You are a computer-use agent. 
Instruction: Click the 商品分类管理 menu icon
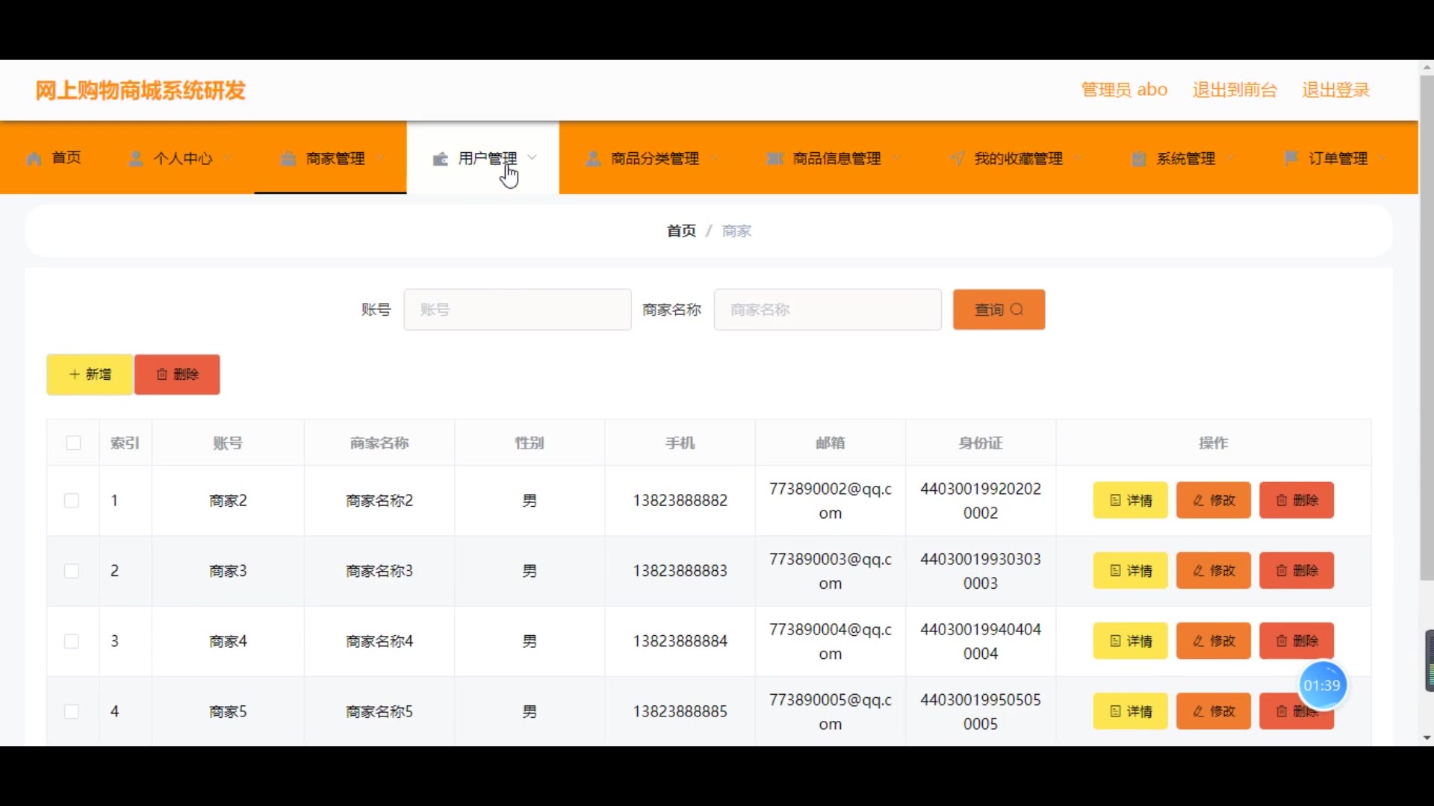pyautogui.click(x=593, y=159)
